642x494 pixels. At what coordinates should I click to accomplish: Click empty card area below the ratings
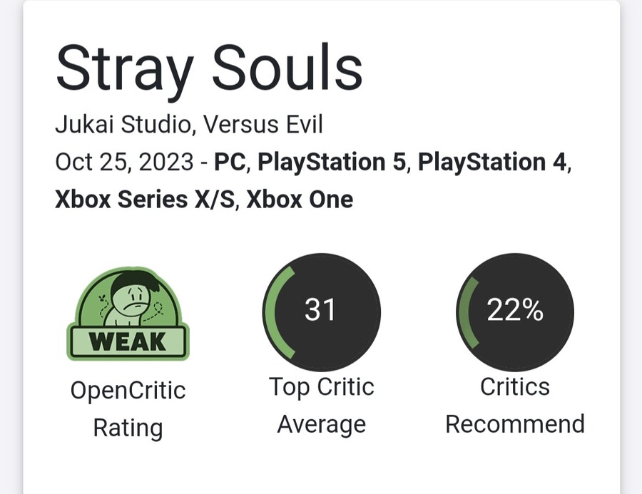click(x=321, y=467)
